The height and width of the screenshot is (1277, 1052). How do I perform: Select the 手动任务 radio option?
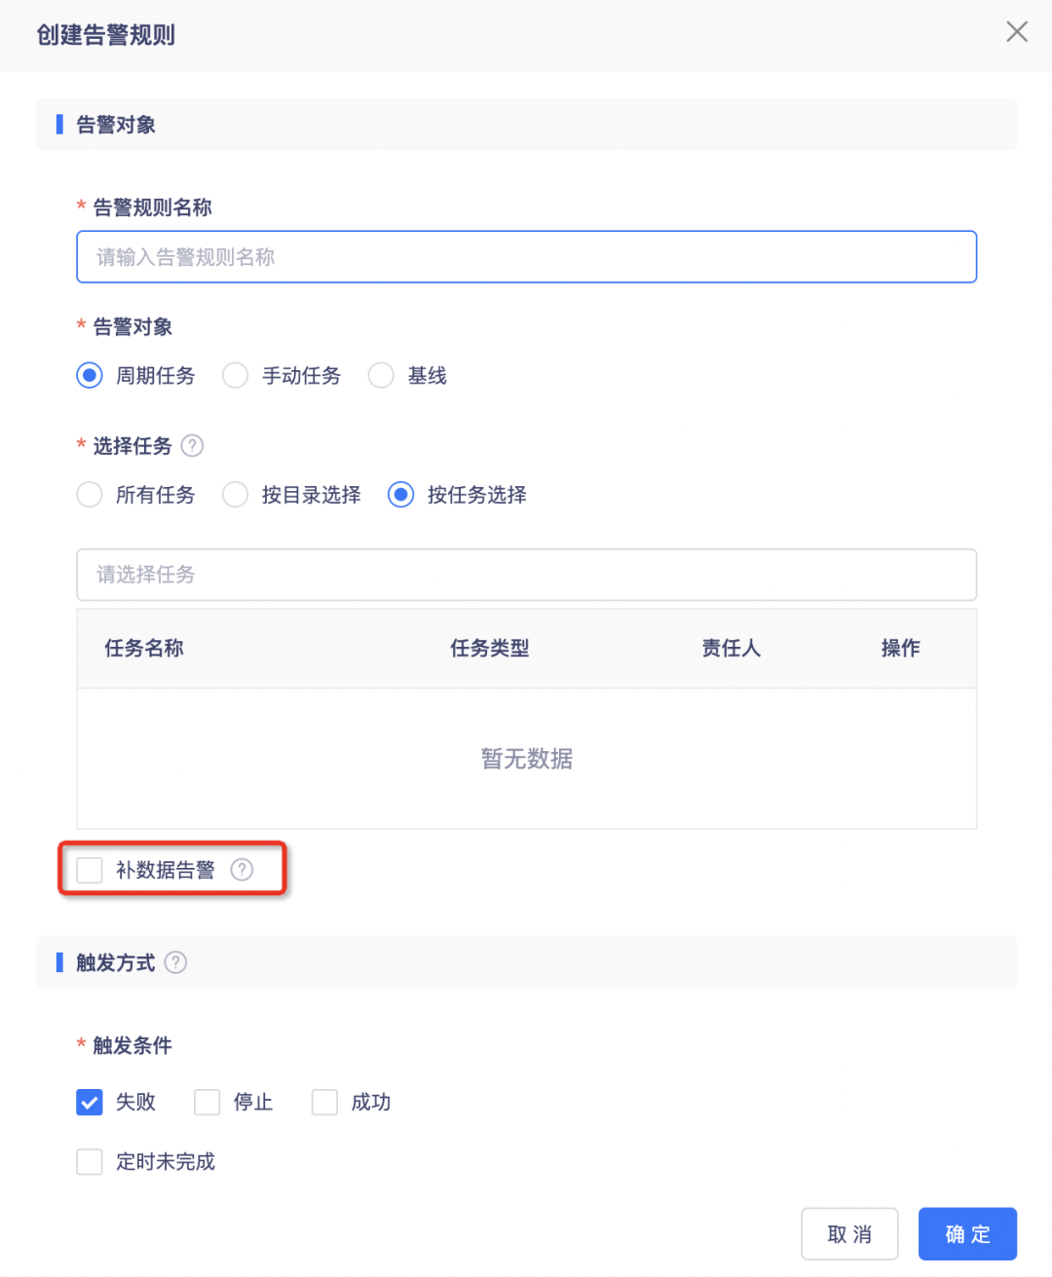[236, 376]
